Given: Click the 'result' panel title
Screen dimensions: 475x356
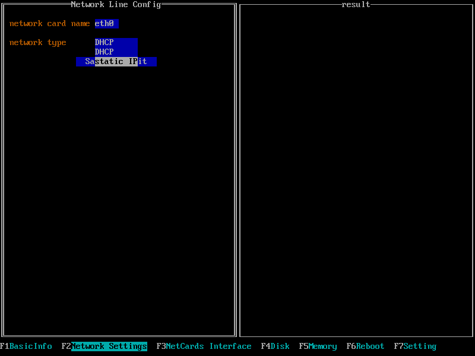Looking at the screenshot, I should tap(356, 5).
